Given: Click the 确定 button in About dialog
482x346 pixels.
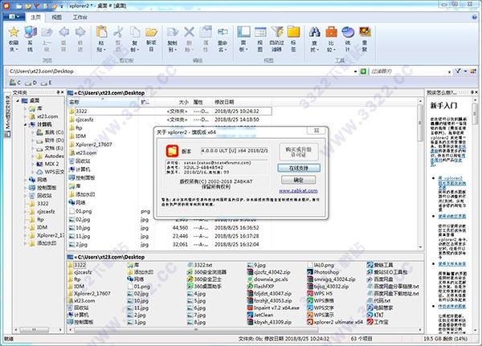Looking at the screenshot, I should [298, 180].
